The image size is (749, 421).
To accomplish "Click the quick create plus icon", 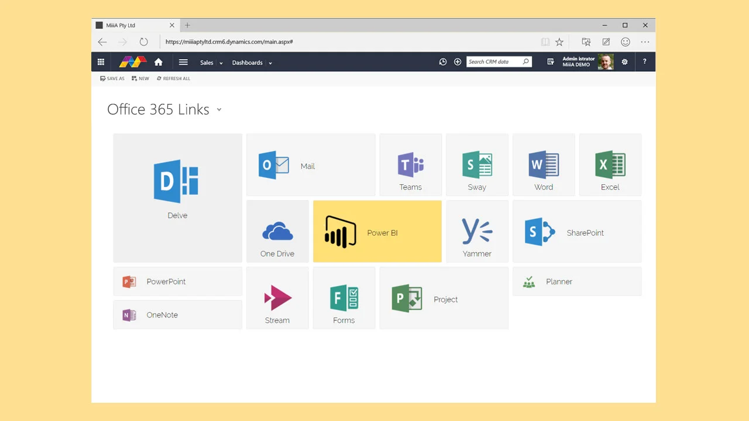I will point(458,62).
